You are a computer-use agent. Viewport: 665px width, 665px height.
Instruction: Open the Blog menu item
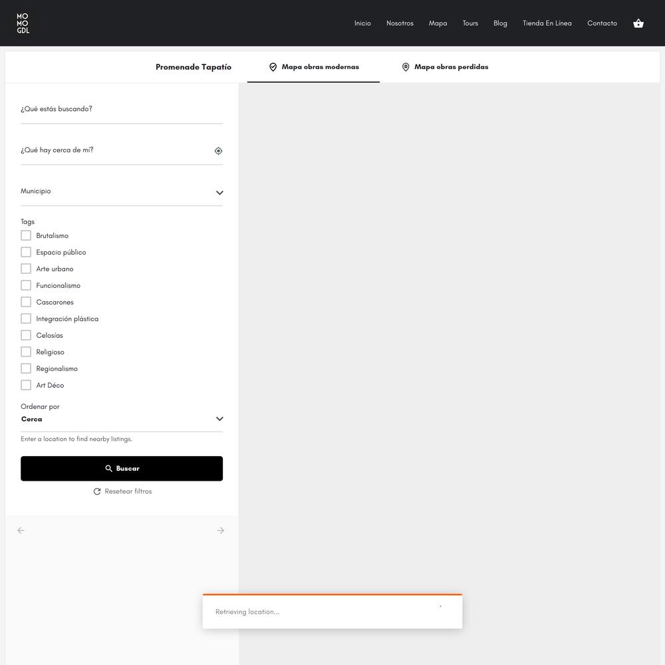point(501,23)
